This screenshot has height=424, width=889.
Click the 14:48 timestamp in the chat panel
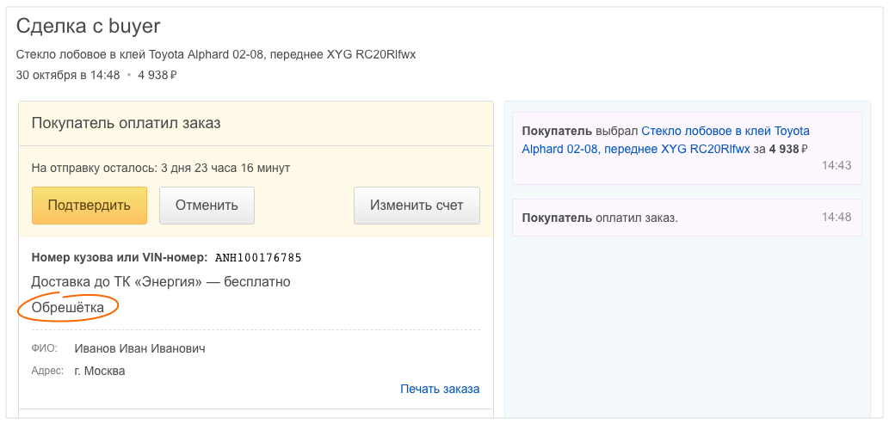(836, 217)
